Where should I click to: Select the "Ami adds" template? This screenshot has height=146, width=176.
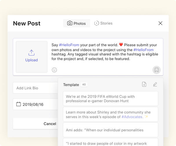tap(110, 130)
